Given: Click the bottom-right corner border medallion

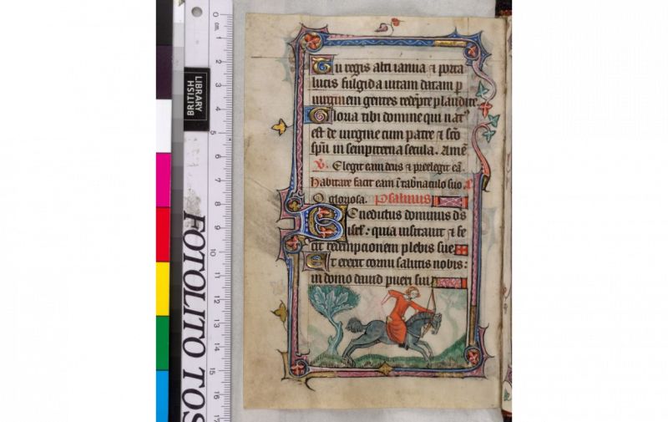Looking at the screenshot, I should tap(474, 358).
